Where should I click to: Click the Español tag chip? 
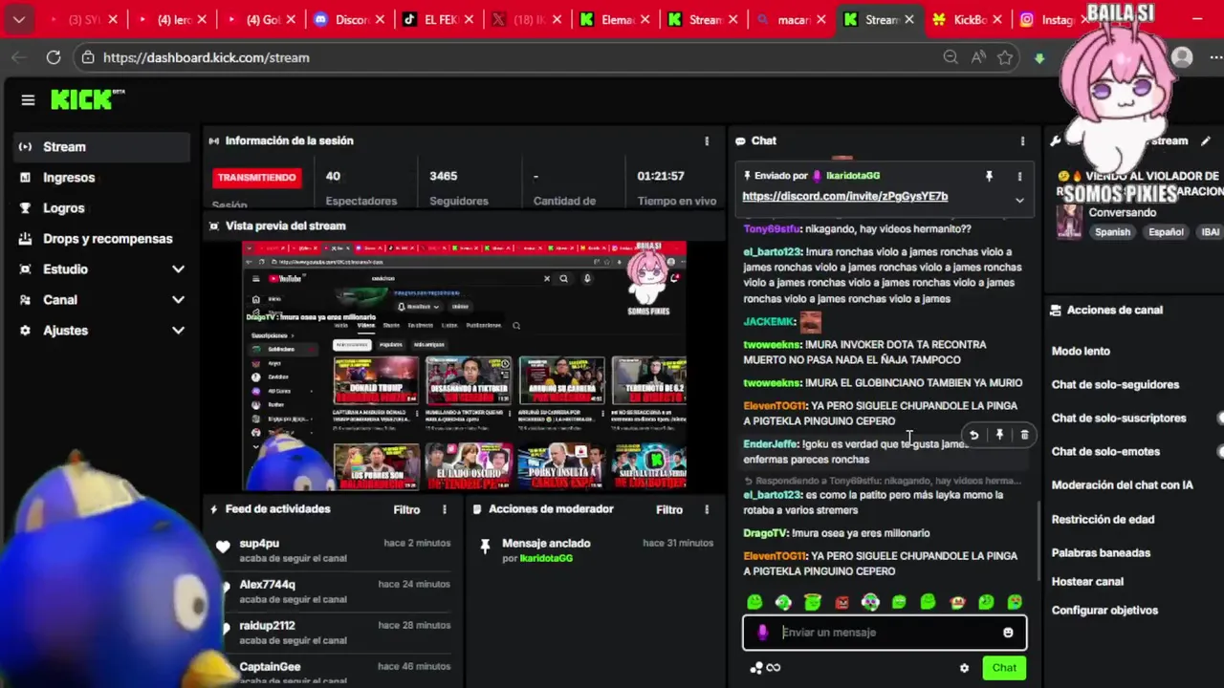(1166, 232)
